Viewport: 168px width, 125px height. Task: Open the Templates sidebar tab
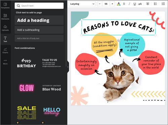(5, 6)
